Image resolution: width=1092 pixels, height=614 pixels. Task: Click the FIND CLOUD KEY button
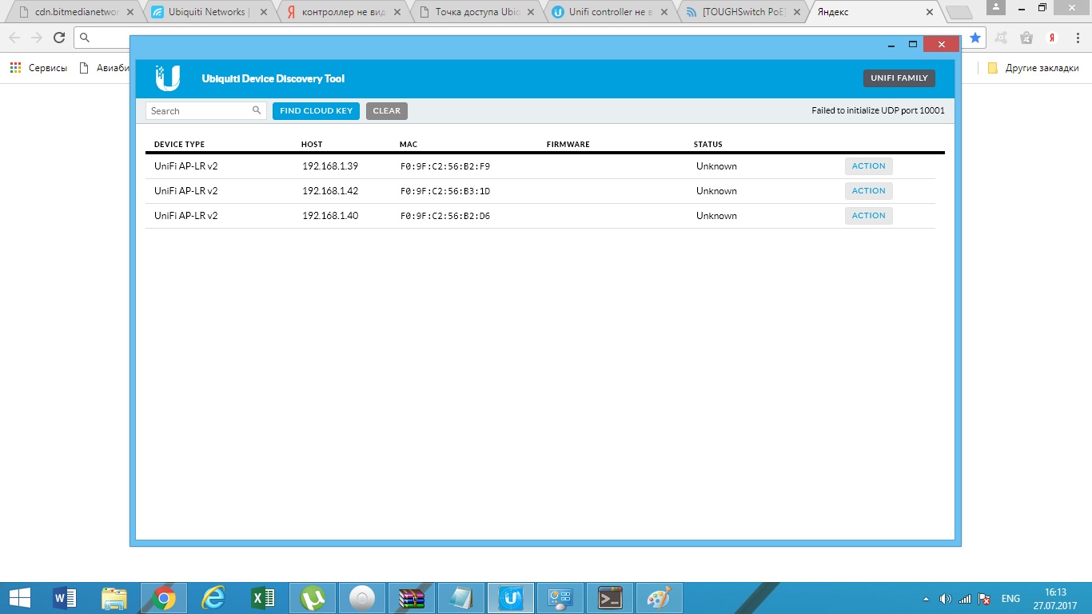point(316,111)
